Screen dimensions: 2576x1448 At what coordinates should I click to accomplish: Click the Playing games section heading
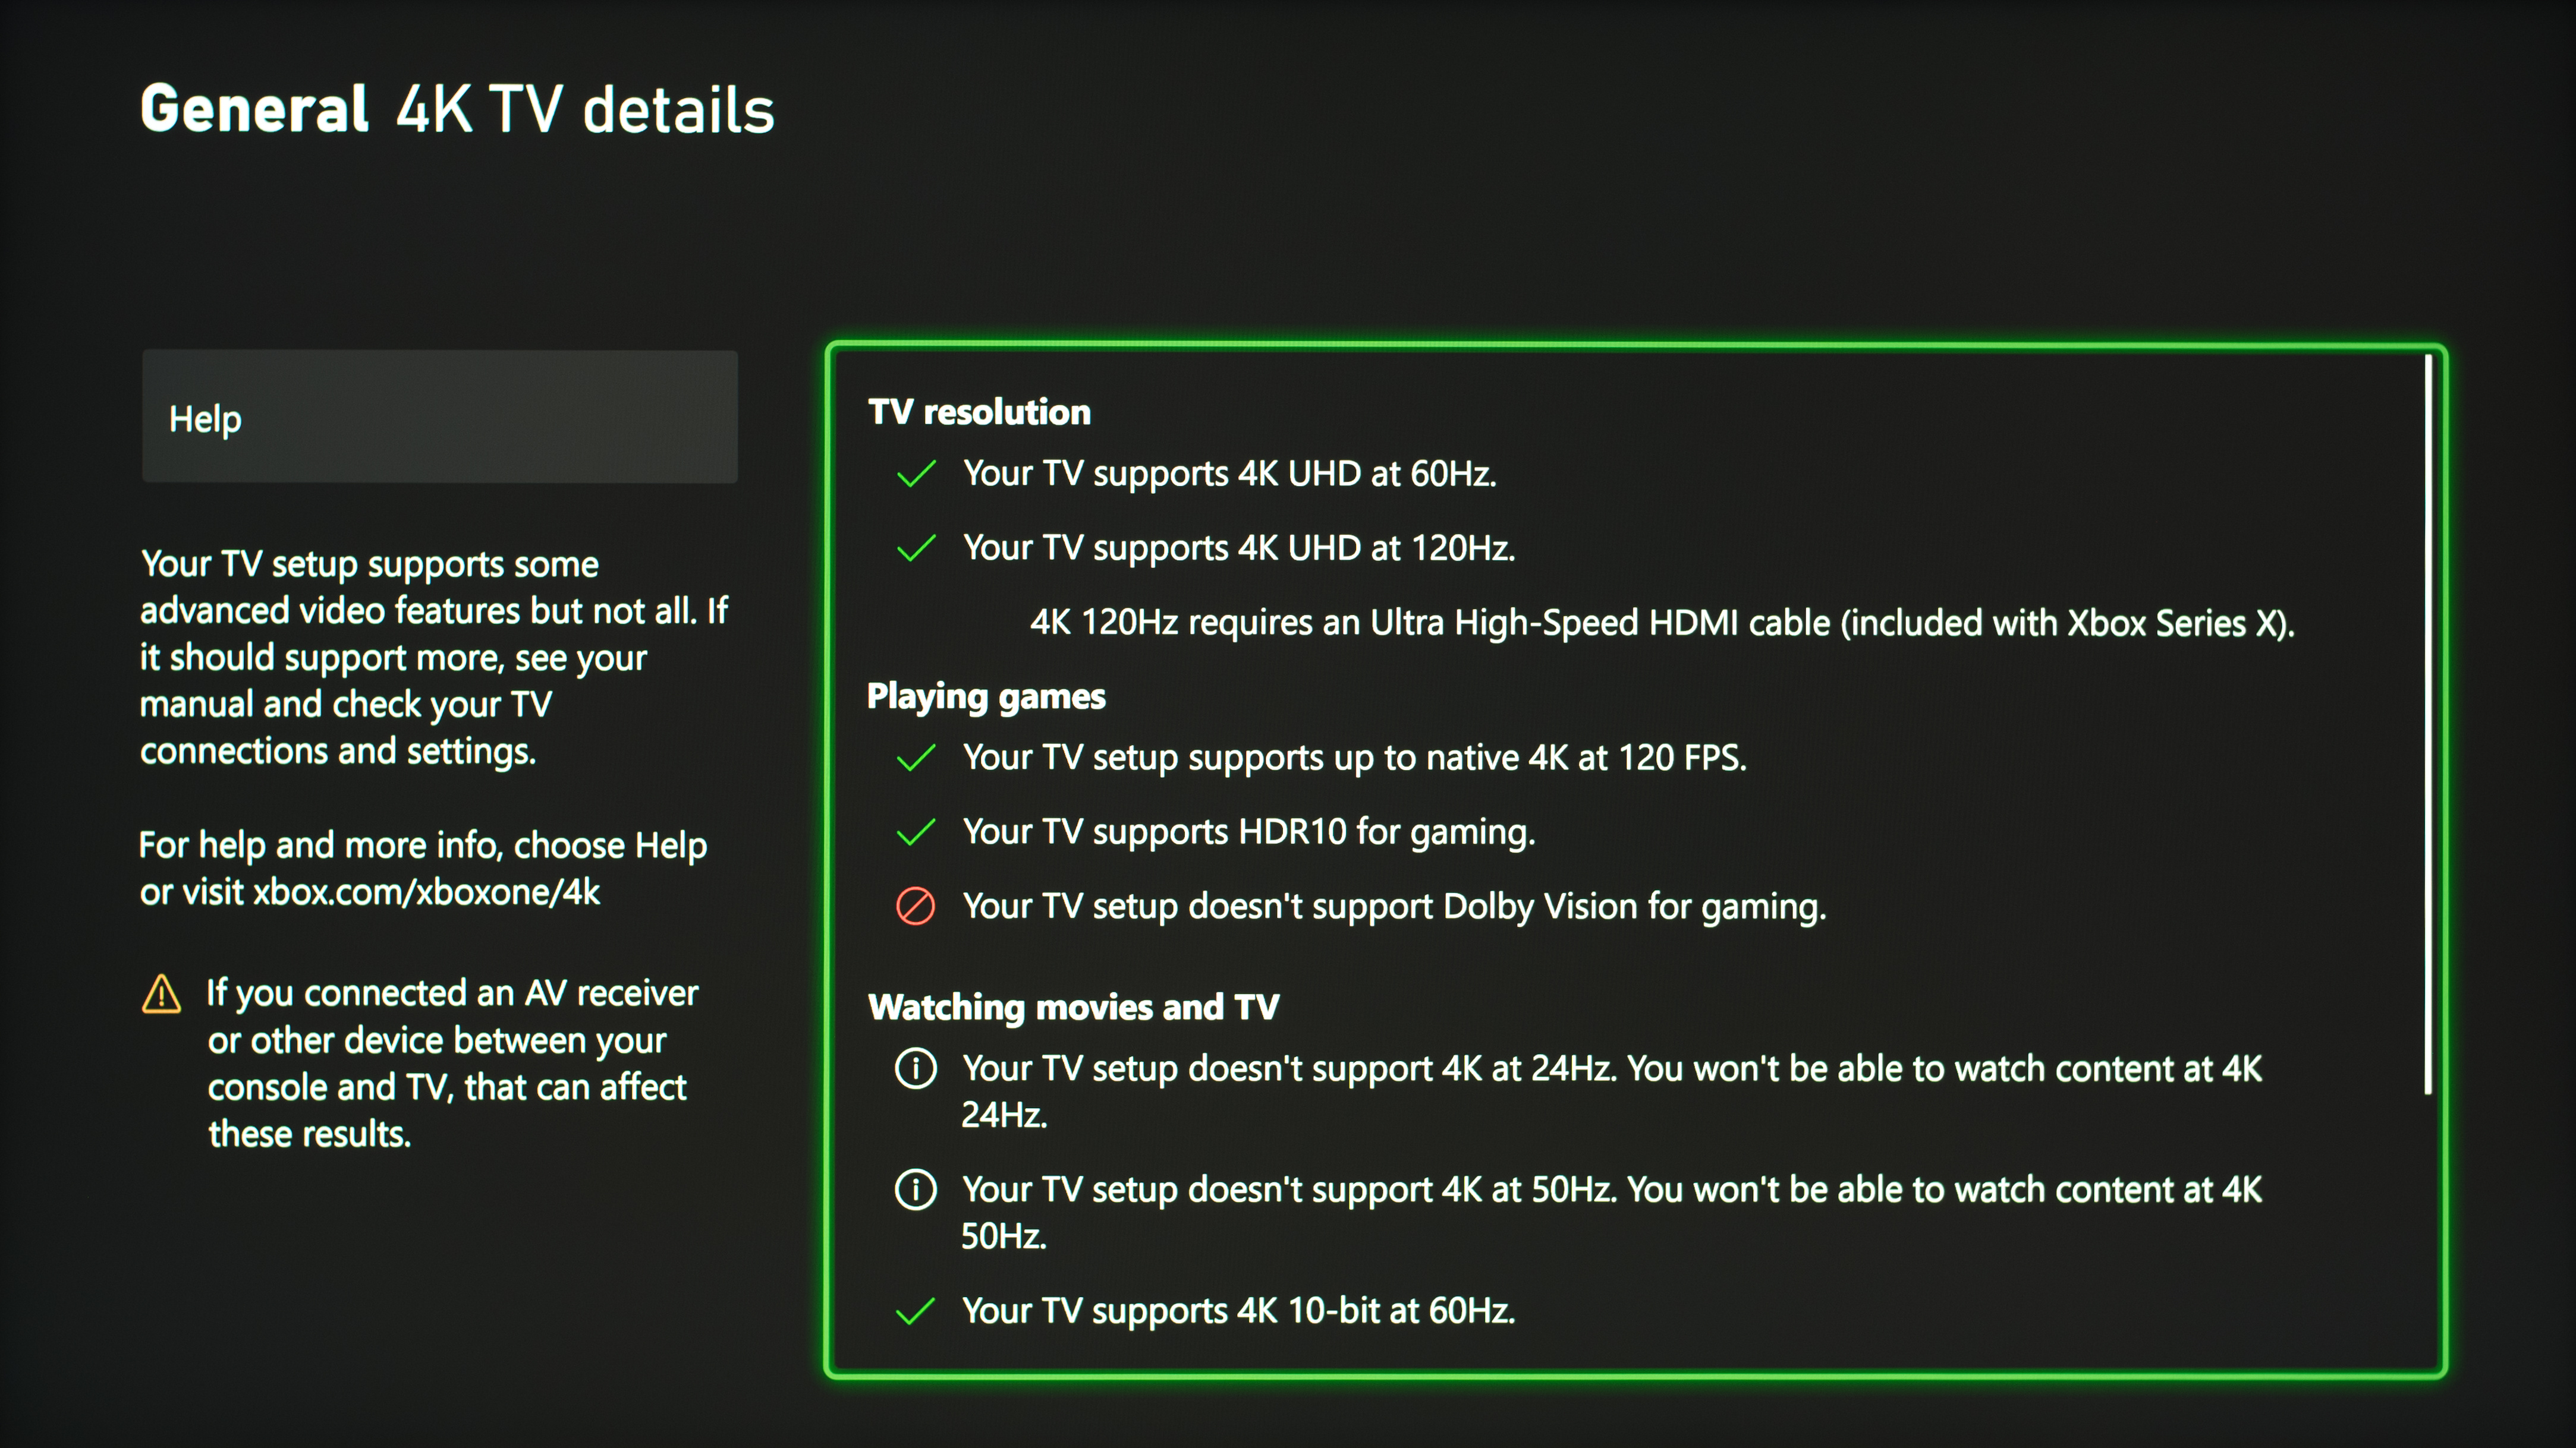[986, 696]
